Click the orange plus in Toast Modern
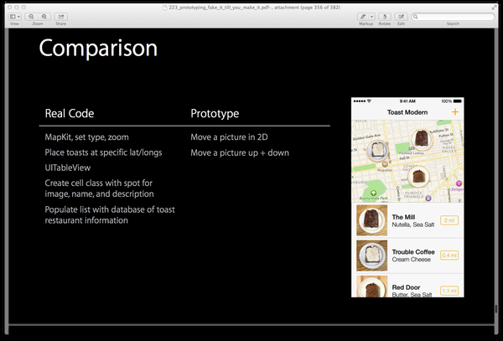This screenshot has width=503, height=341. (455, 111)
